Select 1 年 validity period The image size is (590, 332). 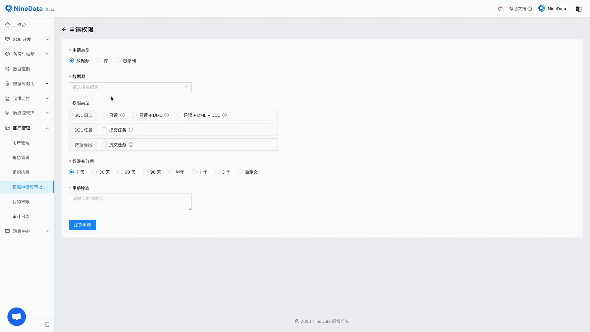(194, 172)
